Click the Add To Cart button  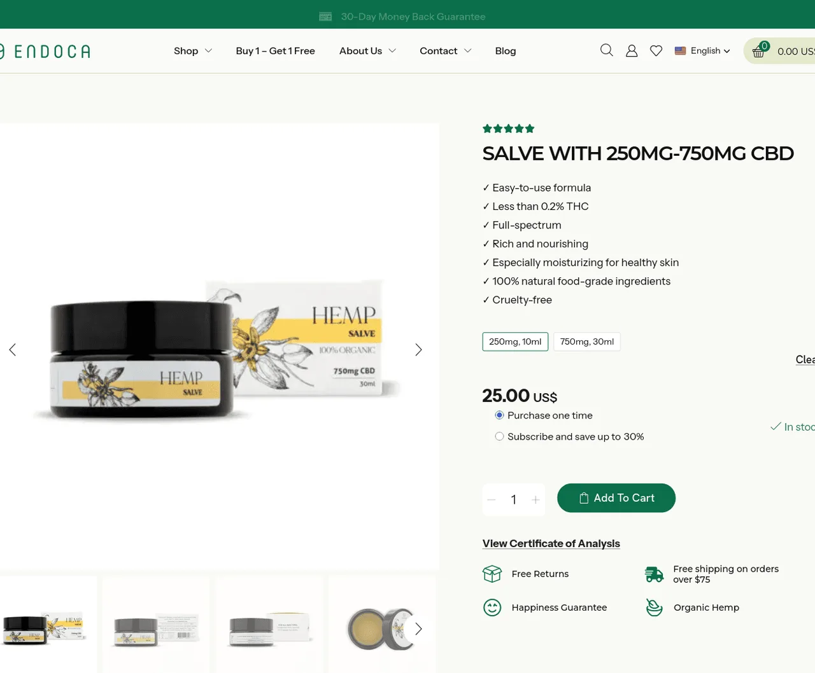(x=616, y=498)
